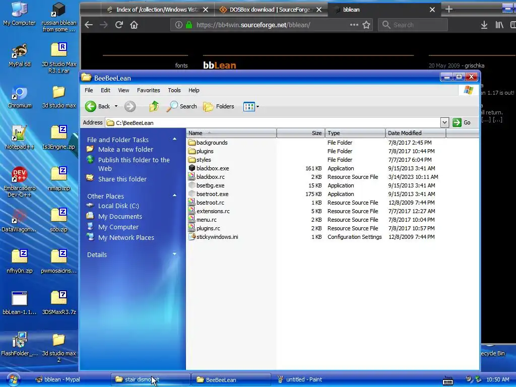The image size is (516, 387).
Task: Switch to stair dismount taskbar button
Action: [150, 379]
